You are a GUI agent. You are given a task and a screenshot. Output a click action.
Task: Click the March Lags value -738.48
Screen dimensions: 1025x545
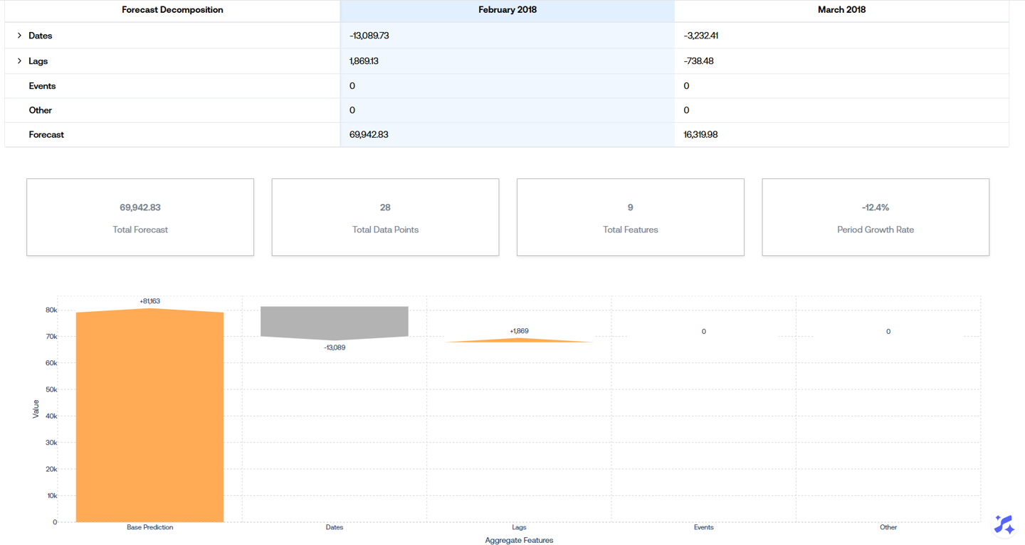698,61
